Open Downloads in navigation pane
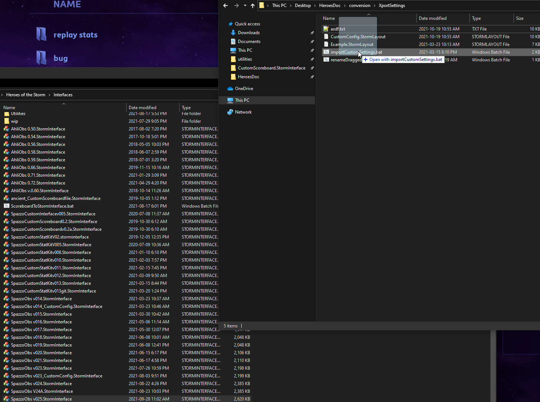 pyautogui.click(x=249, y=33)
